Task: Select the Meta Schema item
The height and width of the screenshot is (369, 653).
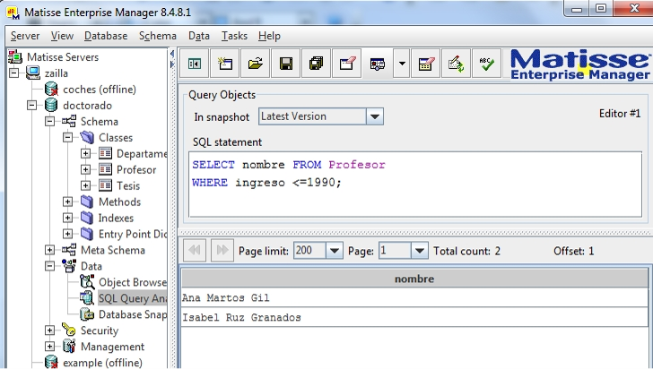Action: (112, 250)
